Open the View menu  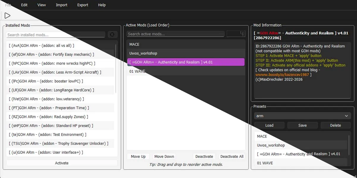click(41, 5)
